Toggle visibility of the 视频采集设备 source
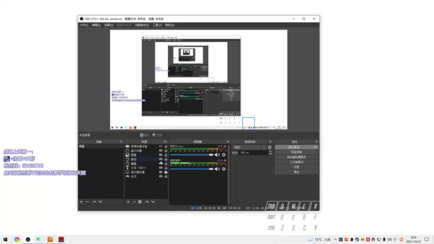This screenshot has height=244, width=434. [x=161, y=146]
